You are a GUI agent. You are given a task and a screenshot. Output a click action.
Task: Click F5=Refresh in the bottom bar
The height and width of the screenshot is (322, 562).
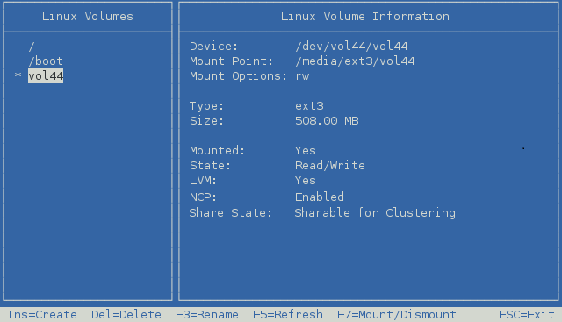pyautogui.click(x=288, y=315)
